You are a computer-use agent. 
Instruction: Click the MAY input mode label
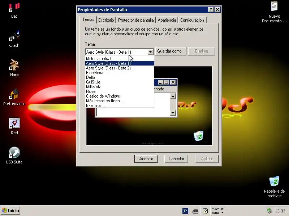pos(215,209)
